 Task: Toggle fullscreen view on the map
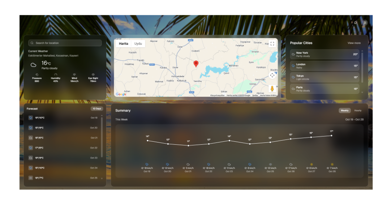272,44
